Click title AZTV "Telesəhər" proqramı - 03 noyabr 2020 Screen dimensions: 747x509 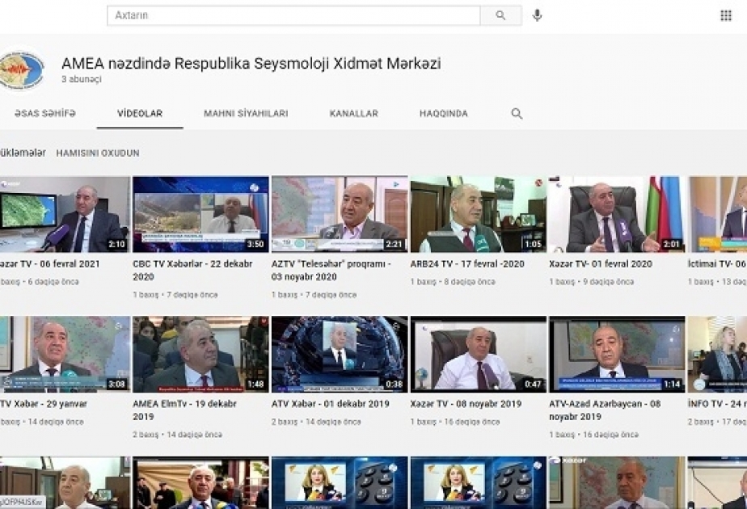pyautogui.click(x=331, y=270)
